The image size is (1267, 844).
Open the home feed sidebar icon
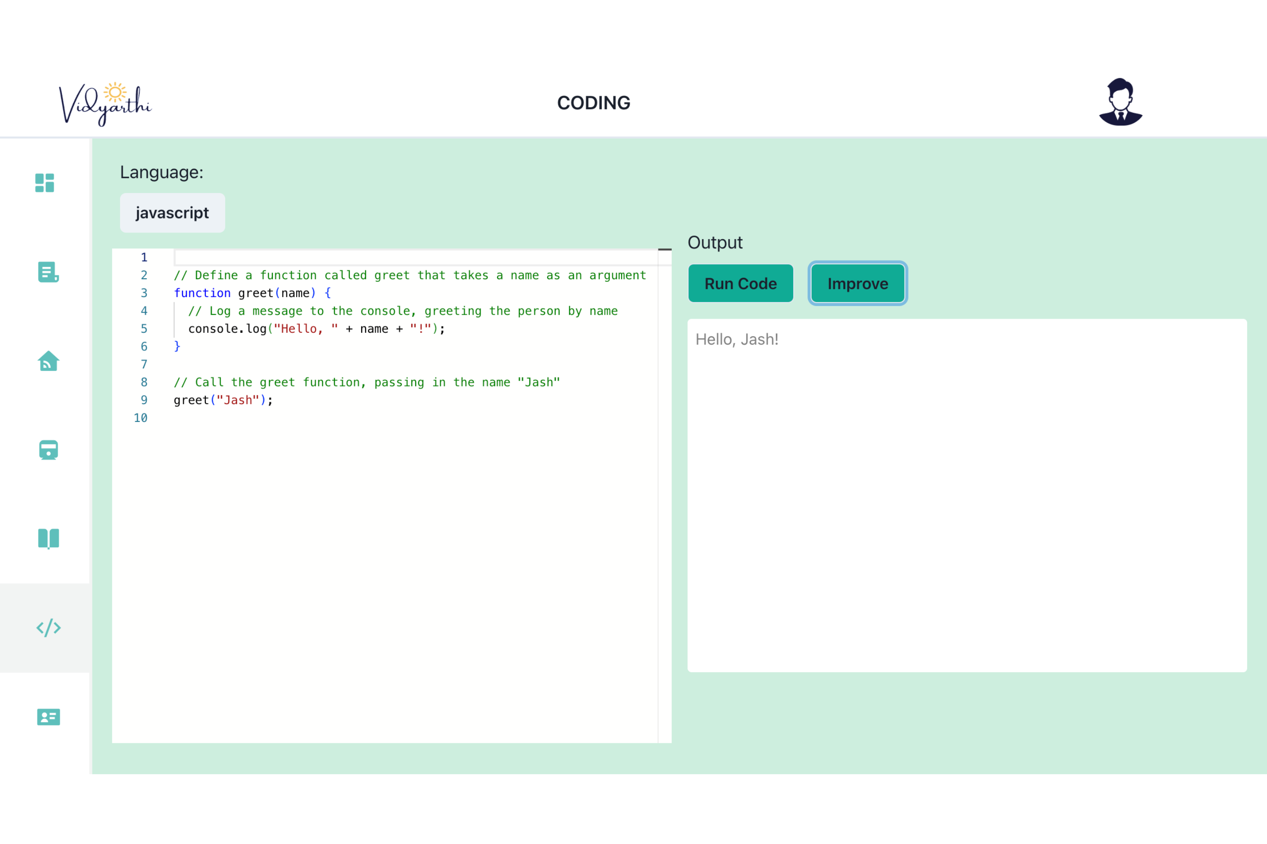click(x=48, y=361)
